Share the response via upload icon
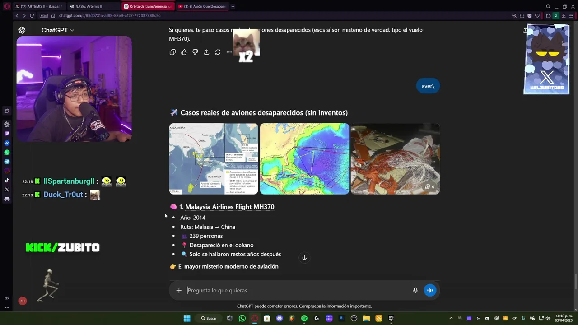578x325 pixels. (x=206, y=52)
